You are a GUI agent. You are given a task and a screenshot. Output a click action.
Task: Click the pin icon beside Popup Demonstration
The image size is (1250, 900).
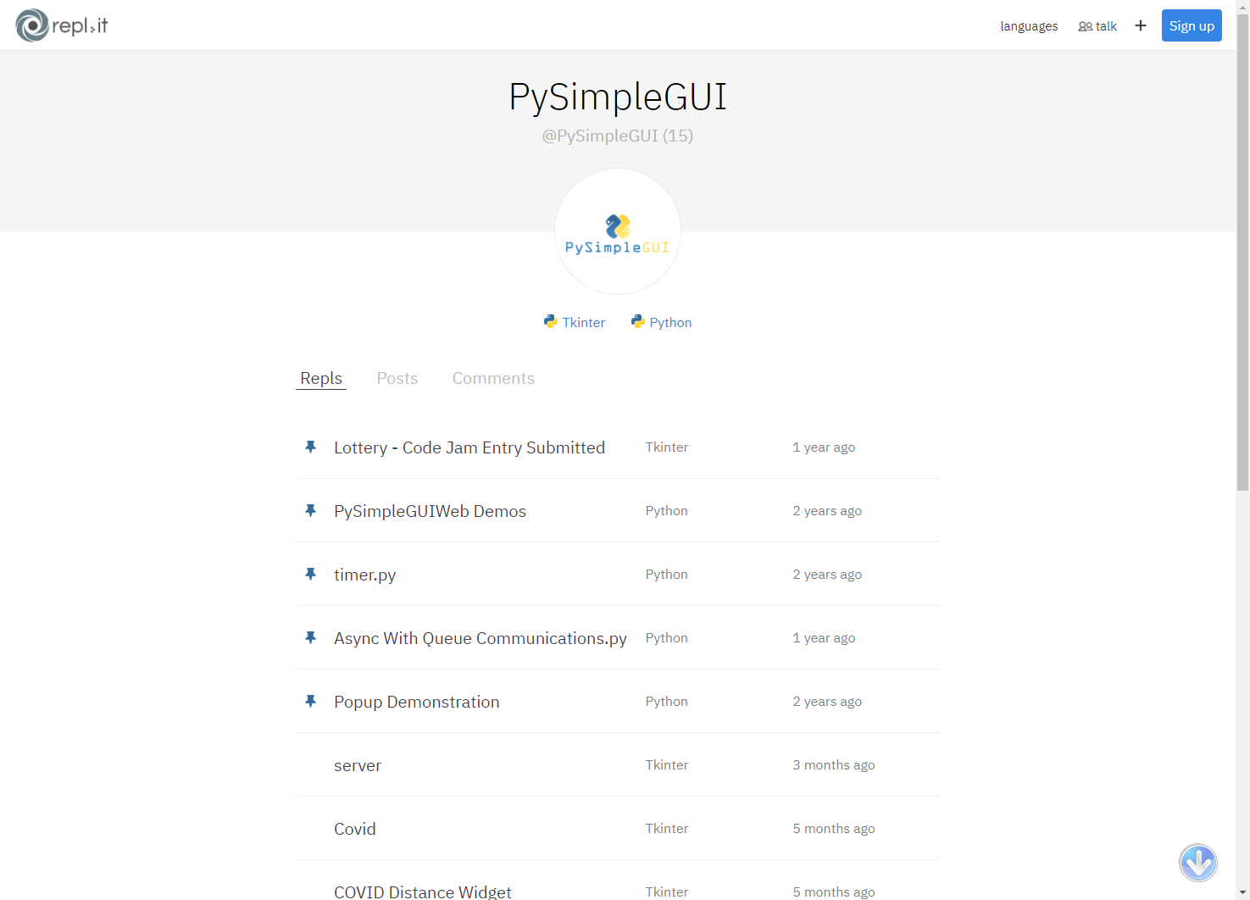pos(310,701)
